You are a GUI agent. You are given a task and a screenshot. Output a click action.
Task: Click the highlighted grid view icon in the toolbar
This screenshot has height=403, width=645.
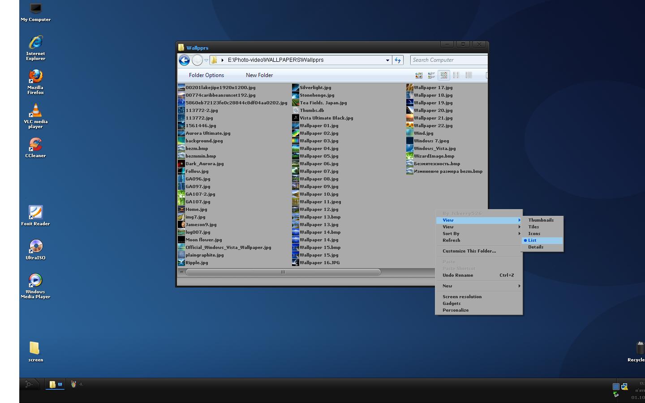coord(443,75)
